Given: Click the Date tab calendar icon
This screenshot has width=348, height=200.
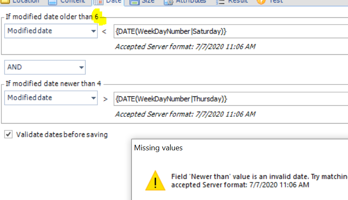Looking at the screenshot, I should point(98,2).
